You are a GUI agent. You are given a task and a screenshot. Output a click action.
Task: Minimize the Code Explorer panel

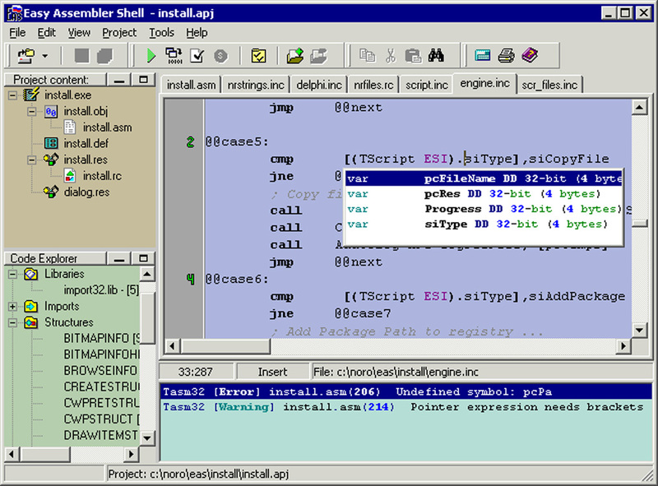click(x=119, y=258)
